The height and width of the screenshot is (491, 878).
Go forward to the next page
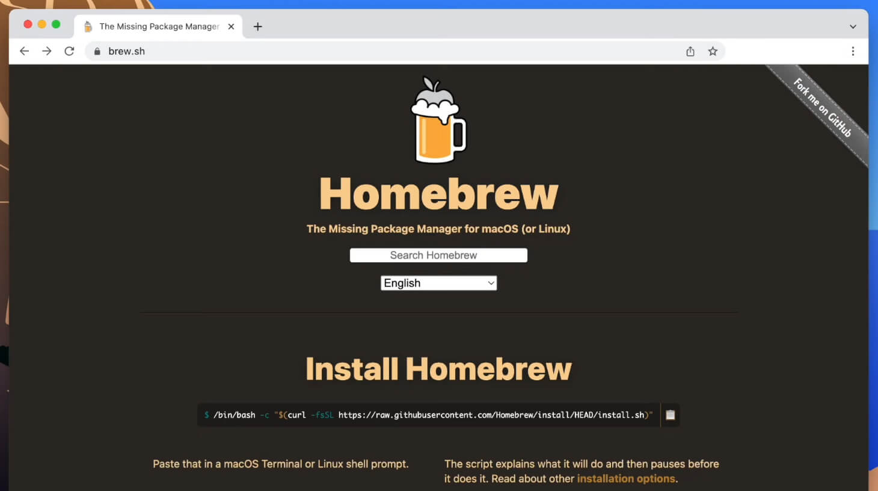(x=47, y=51)
